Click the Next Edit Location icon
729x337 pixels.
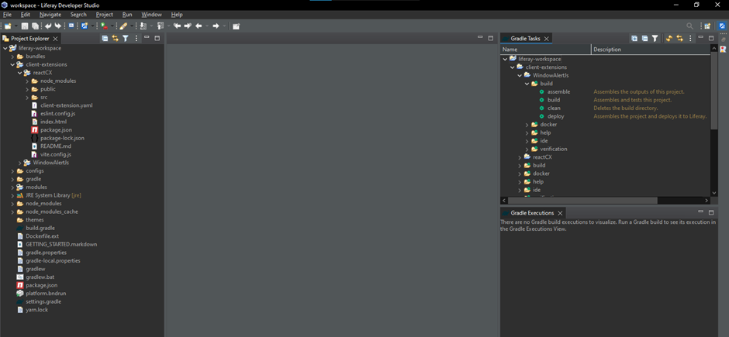coord(188,26)
